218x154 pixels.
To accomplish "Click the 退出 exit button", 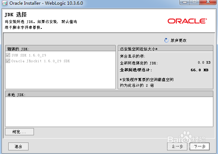I will (x=18, y=146).
